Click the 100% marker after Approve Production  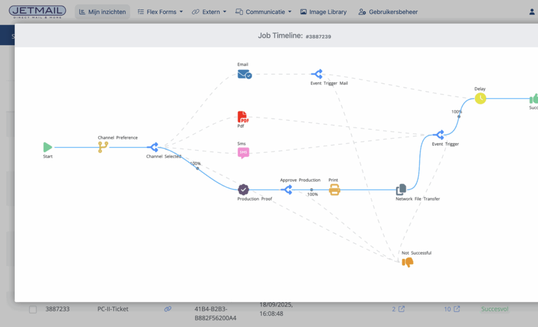[x=312, y=190]
